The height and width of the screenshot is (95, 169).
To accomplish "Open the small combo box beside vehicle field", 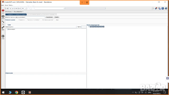I will click(x=24, y=8).
